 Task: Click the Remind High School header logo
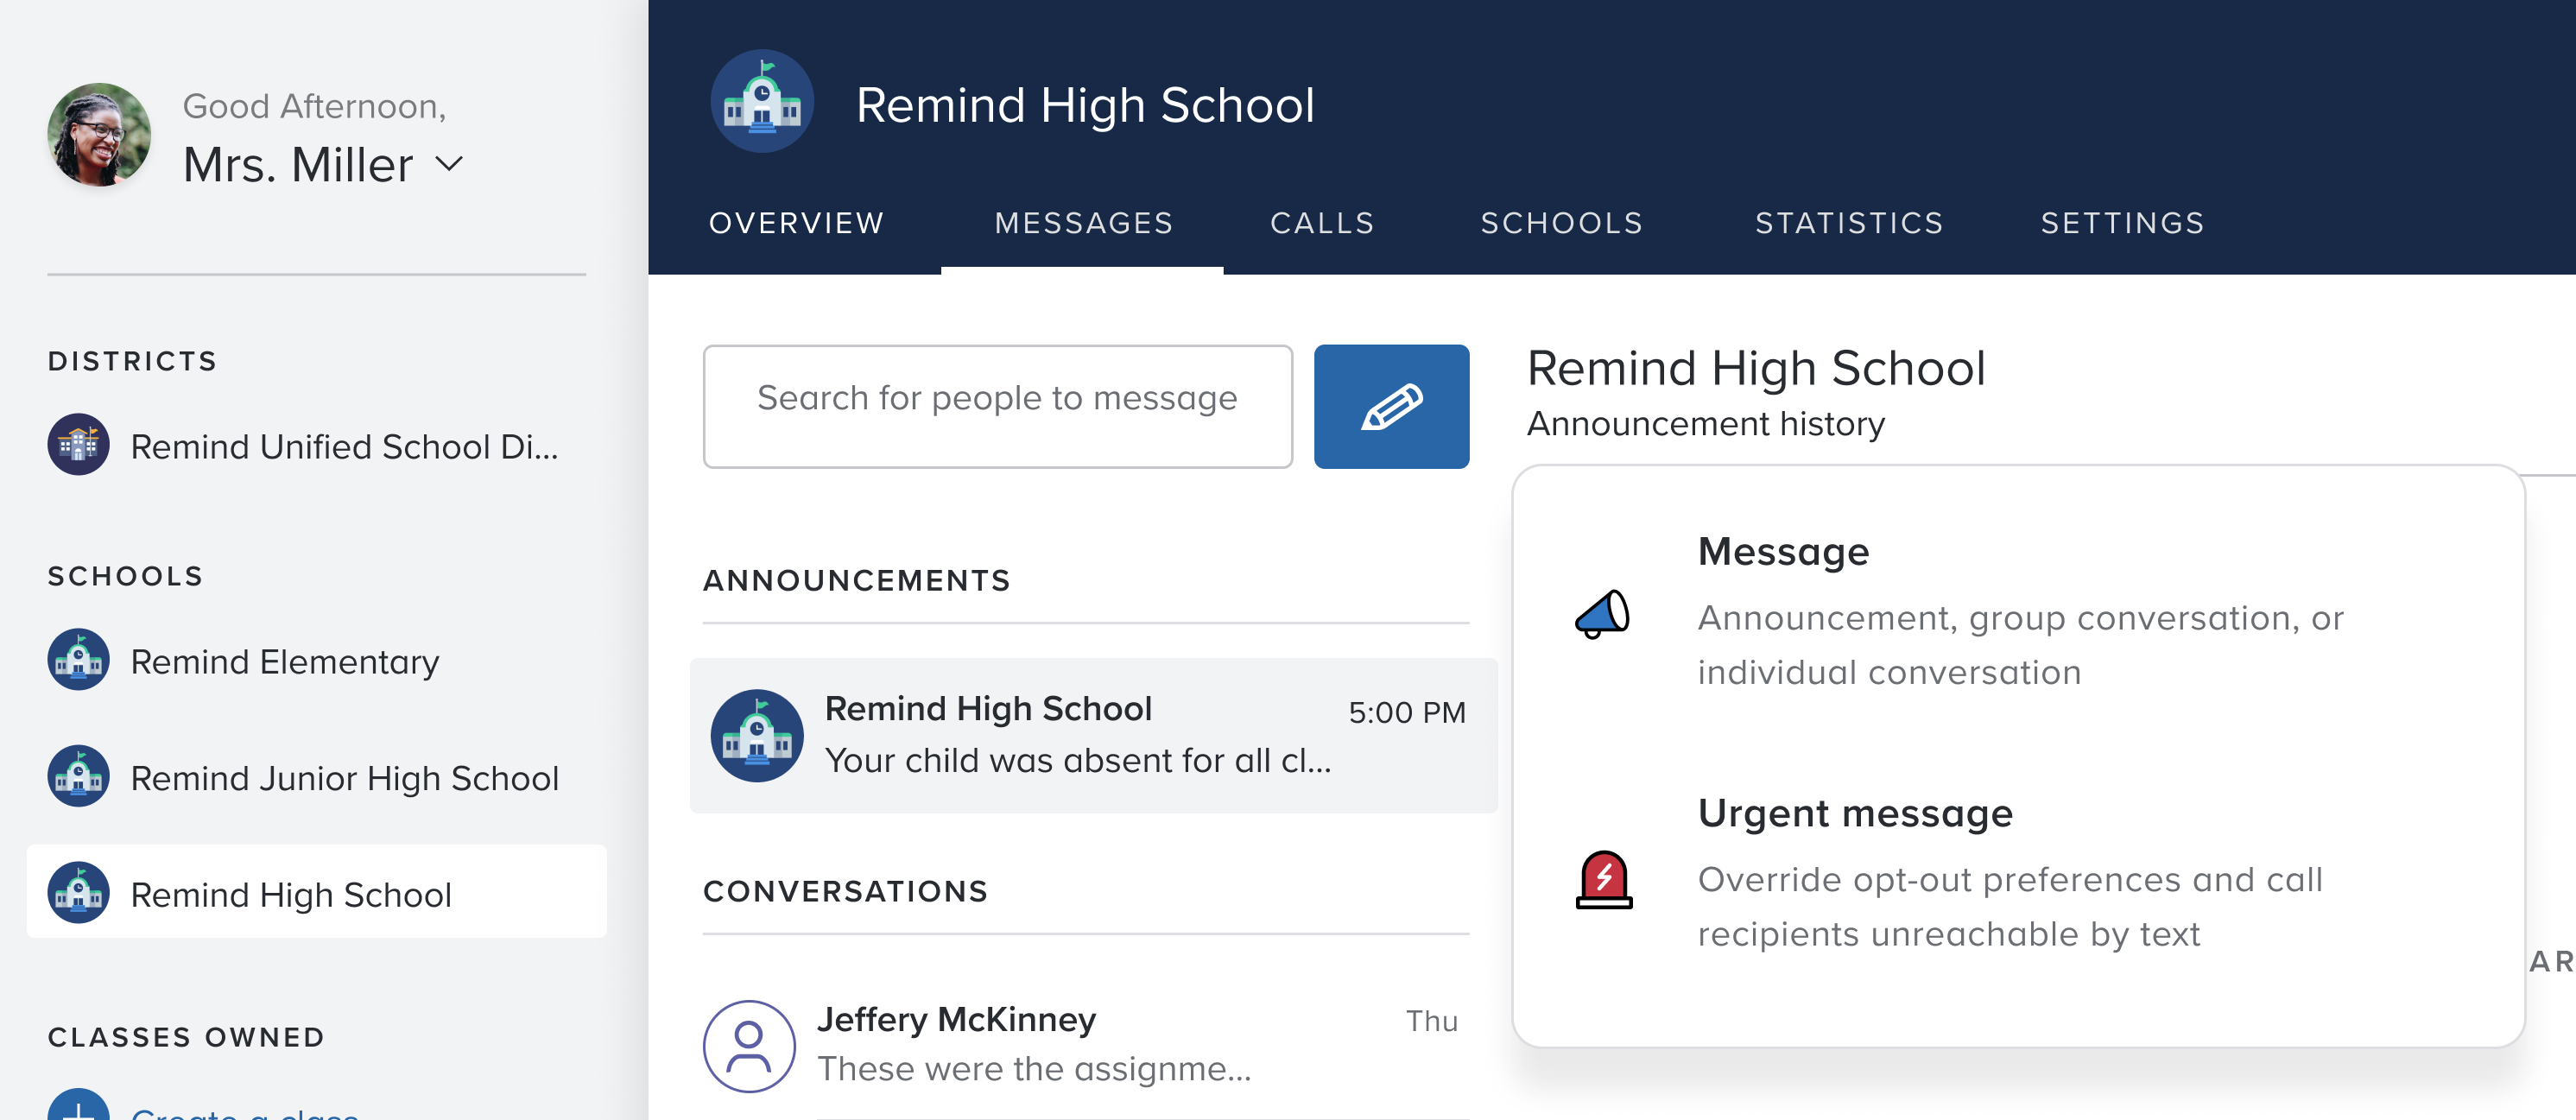tap(762, 103)
